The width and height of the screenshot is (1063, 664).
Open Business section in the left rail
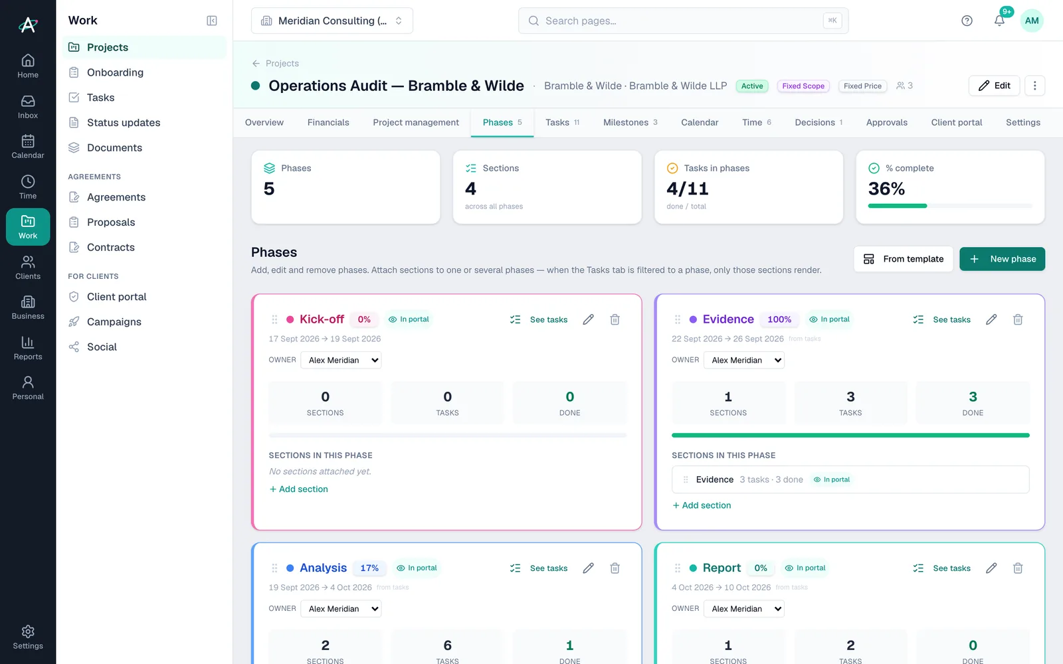point(28,307)
